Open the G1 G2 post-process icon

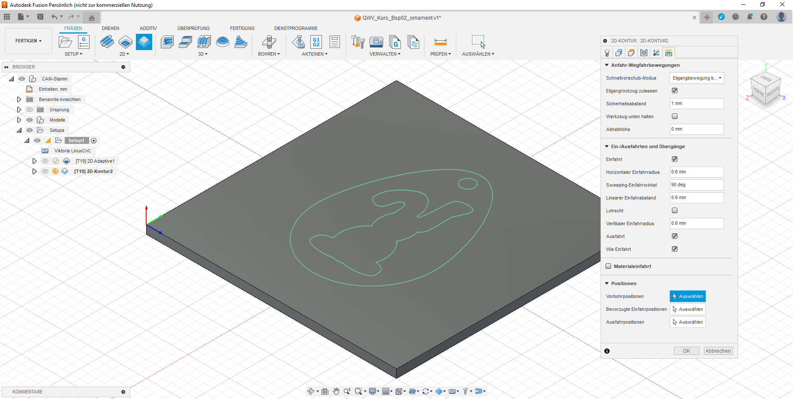click(316, 42)
